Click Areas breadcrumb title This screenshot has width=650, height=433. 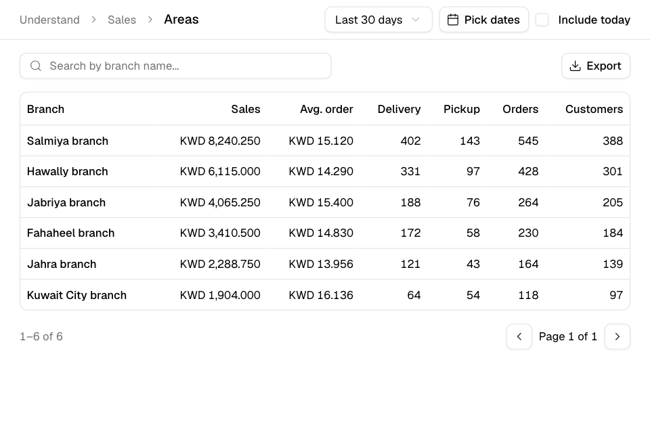[x=181, y=20]
